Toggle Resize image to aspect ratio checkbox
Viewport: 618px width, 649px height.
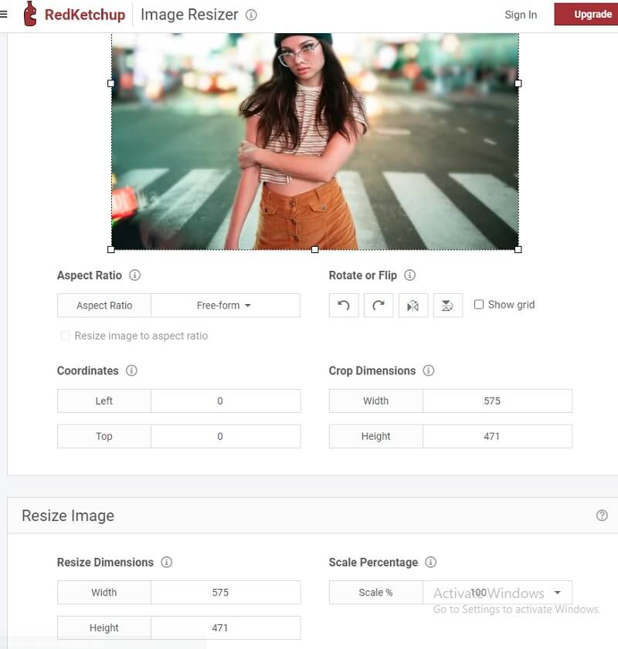click(x=66, y=336)
